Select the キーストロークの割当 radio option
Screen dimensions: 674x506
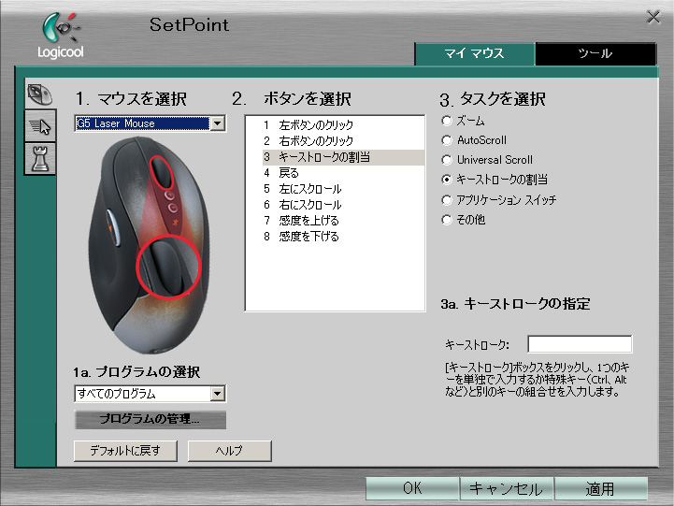[447, 180]
